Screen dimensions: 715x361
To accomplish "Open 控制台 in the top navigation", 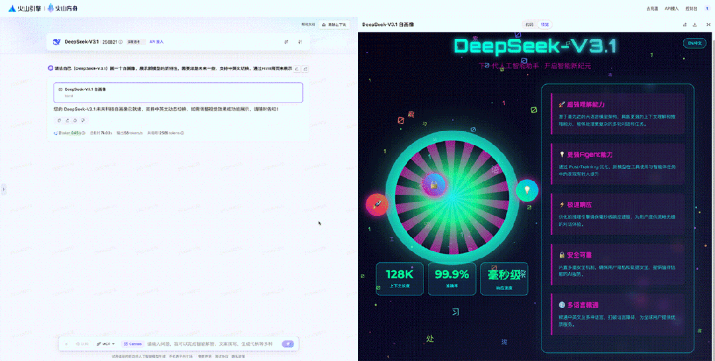I will click(x=691, y=9).
